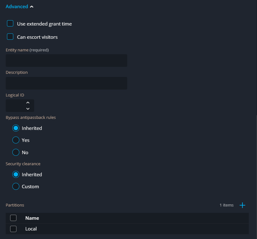Screen dimensions: 257x239
Task: Click the plus icon to add a partition
Action: pyautogui.click(x=242, y=205)
